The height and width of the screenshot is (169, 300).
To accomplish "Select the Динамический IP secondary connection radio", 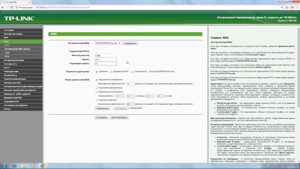I will point(112,72).
